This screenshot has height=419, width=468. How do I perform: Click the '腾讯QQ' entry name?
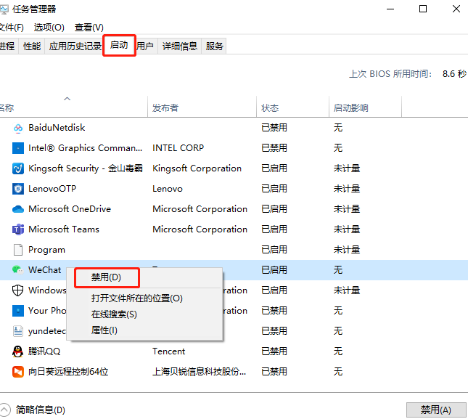tap(44, 351)
